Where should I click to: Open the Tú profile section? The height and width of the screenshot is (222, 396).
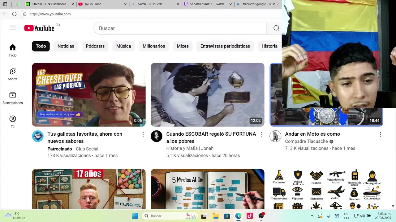coord(13,122)
